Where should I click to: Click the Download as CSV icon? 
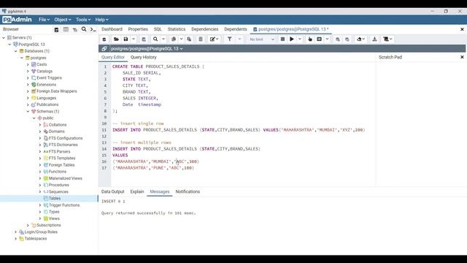click(374, 39)
